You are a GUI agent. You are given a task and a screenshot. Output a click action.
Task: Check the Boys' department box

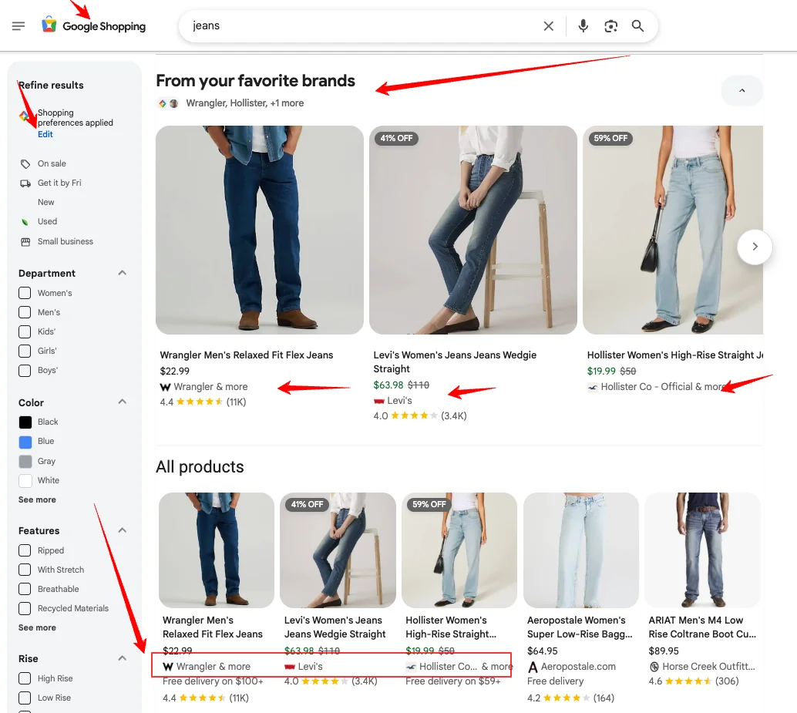(25, 371)
